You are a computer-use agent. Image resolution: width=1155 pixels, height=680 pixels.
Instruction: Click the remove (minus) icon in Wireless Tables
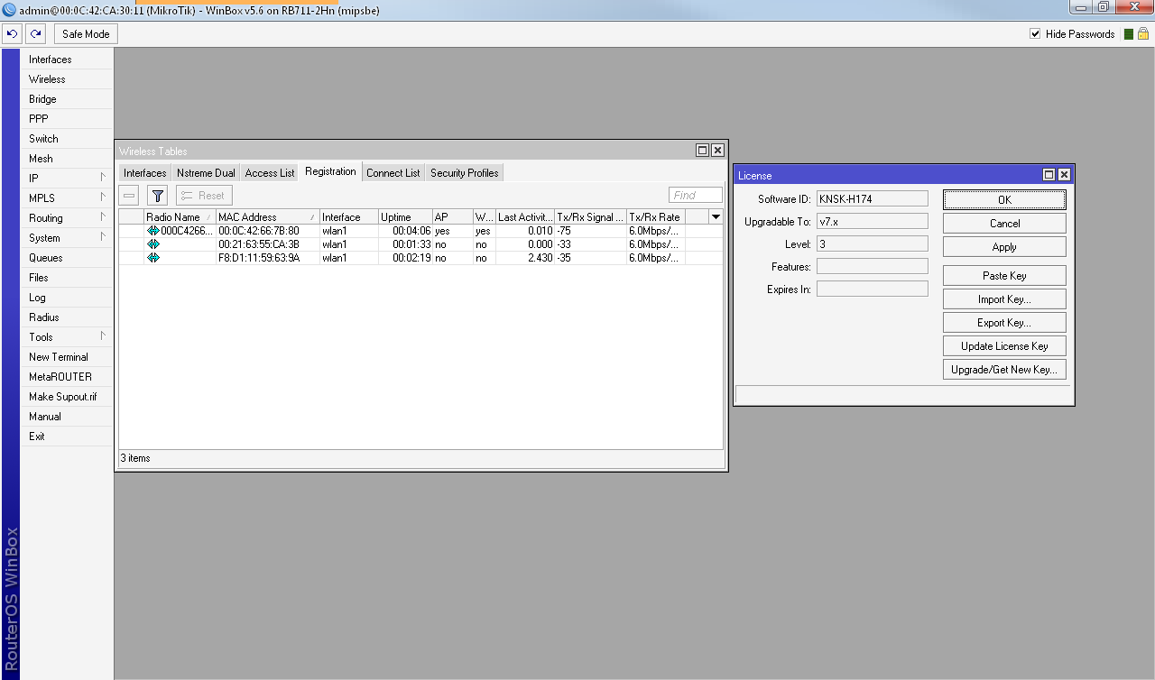(x=129, y=196)
